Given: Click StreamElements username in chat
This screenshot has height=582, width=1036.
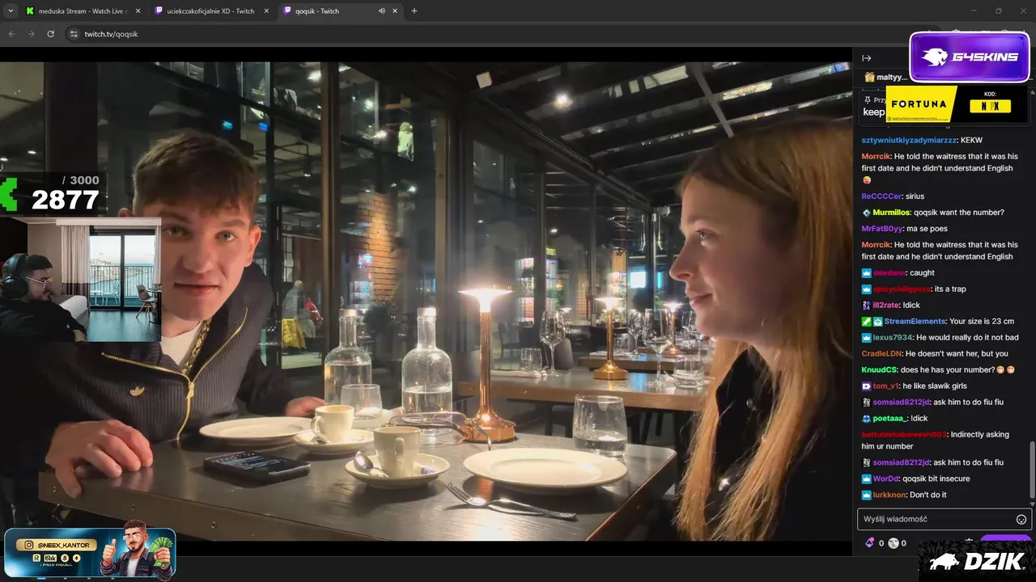Looking at the screenshot, I should [x=915, y=322].
